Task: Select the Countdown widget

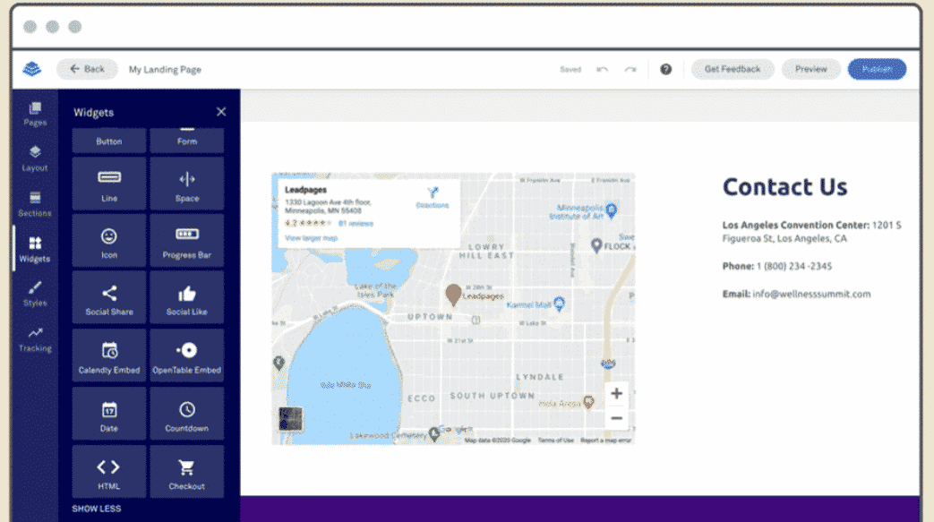Action: [187, 414]
